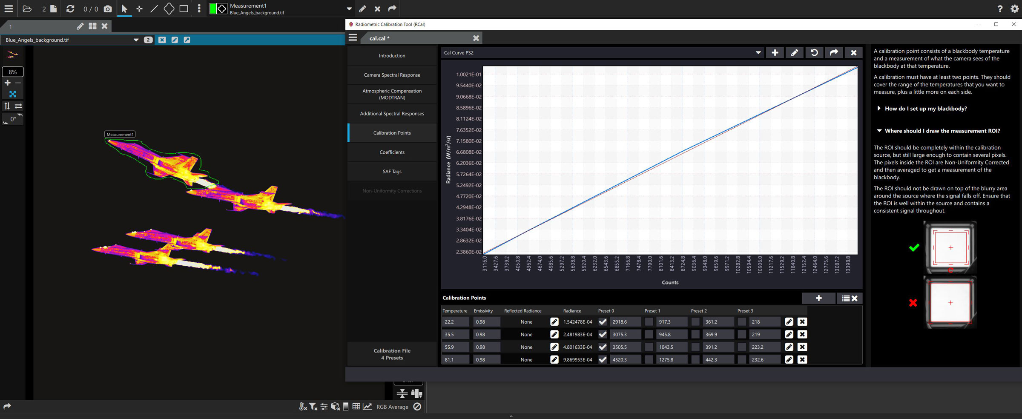The width and height of the screenshot is (1022, 419).
Task: Select the rectangle ROI tool
Action: point(184,9)
